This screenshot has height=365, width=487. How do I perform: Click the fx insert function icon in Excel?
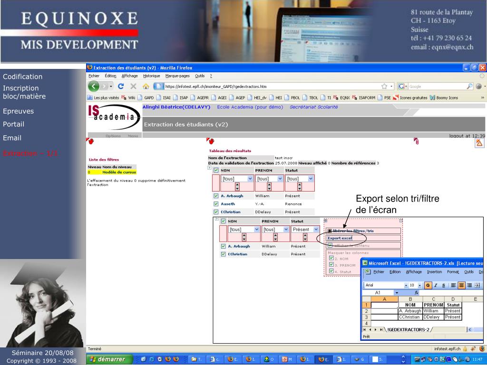pyautogui.click(x=416, y=293)
